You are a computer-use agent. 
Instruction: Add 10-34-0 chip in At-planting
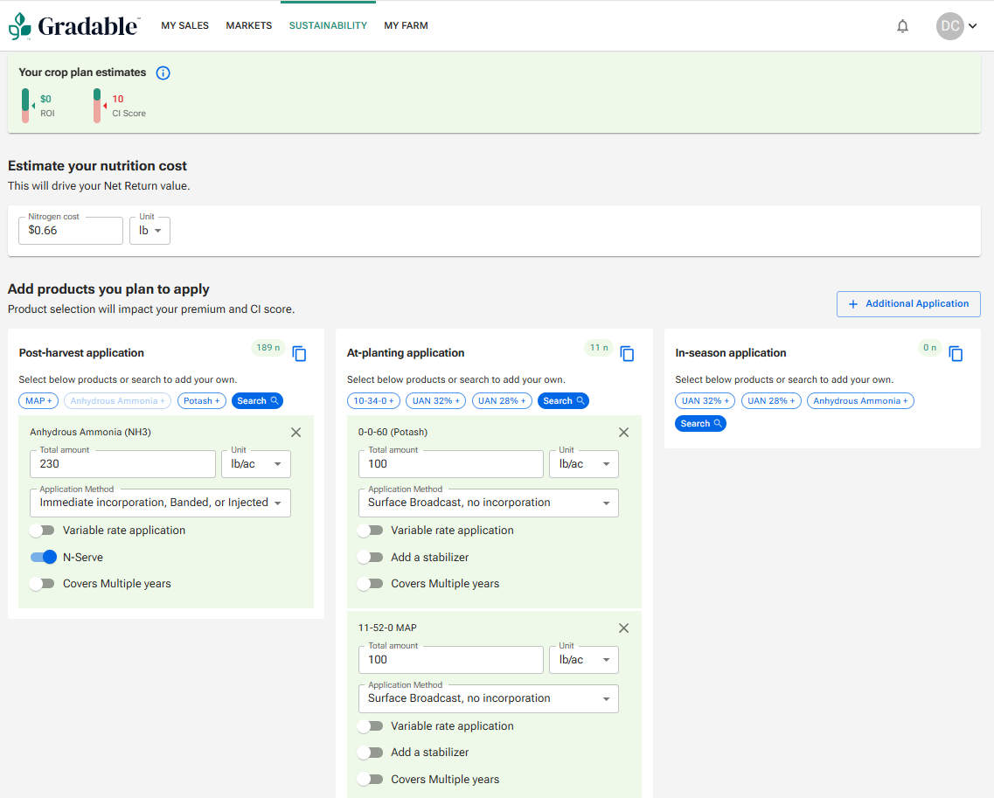374,401
